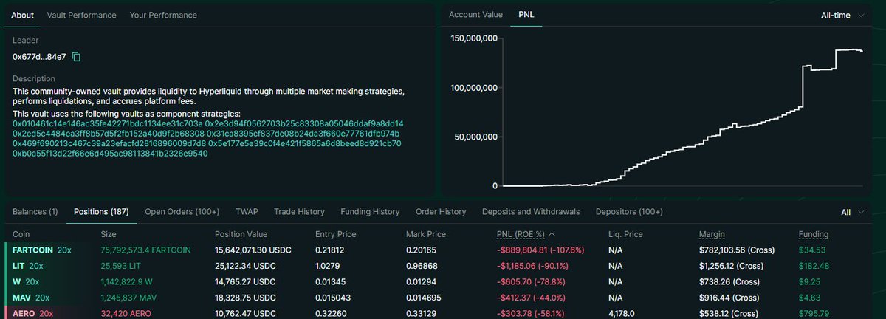Switch to Deposits and Withdrawals tab
The width and height of the screenshot is (886, 319).
click(531, 212)
